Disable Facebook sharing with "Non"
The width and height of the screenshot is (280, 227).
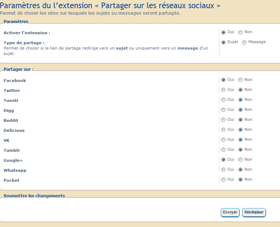point(241,80)
